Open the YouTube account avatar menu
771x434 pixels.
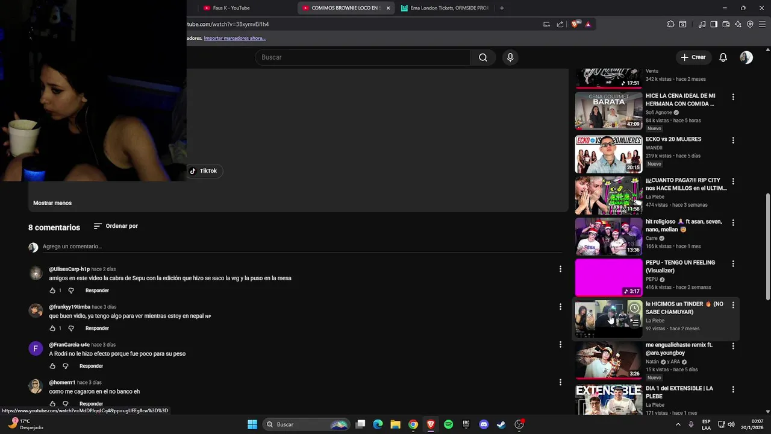746,57
